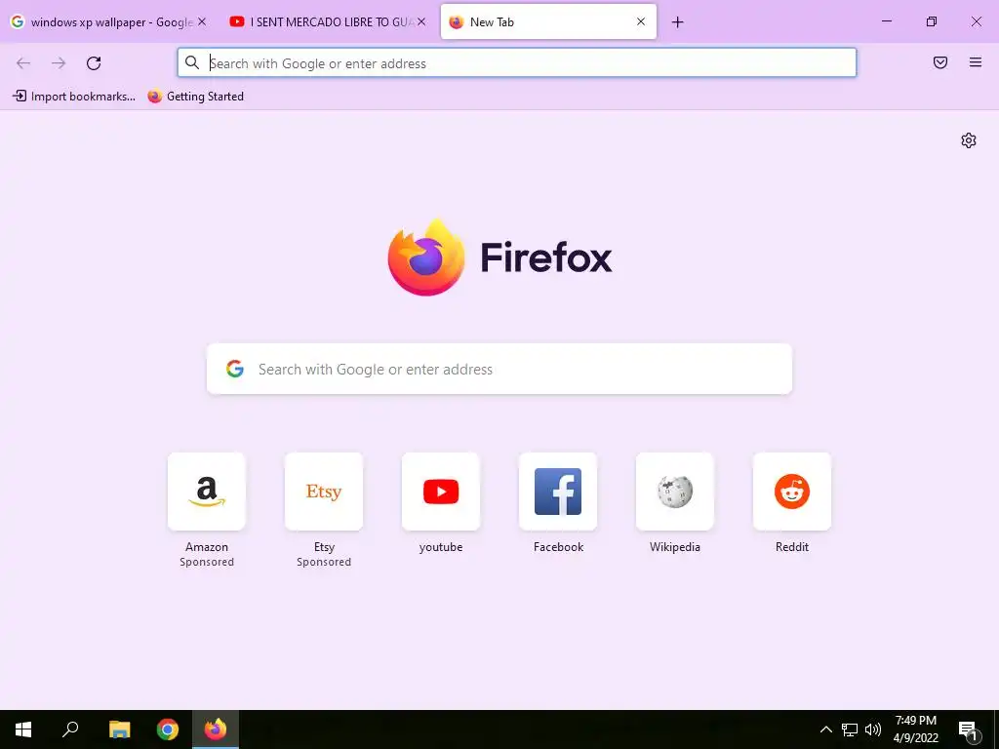This screenshot has height=749, width=999.
Task: Minimize the Firefox window
Action: [x=886, y=21]
